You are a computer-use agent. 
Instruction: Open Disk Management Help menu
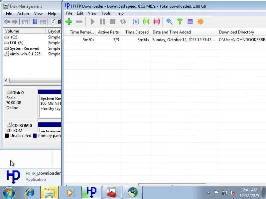[52, 14]
